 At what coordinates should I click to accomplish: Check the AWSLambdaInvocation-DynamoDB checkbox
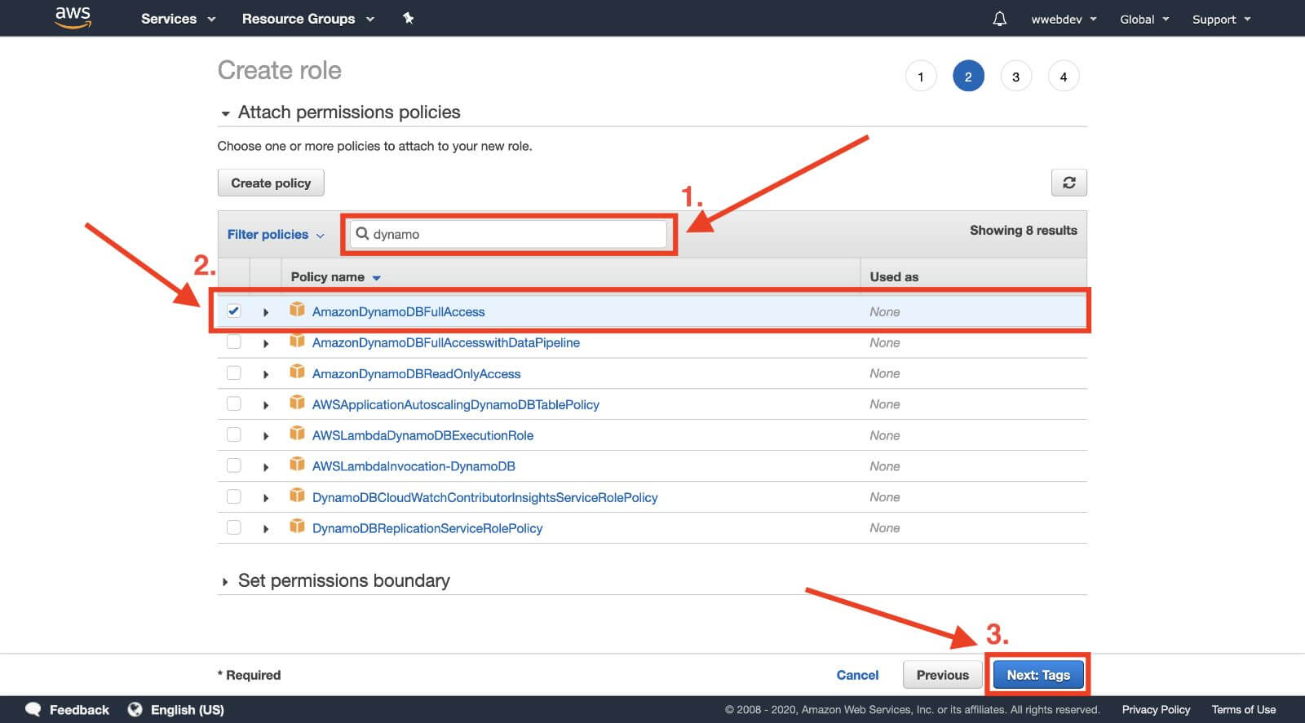[234, 465]
